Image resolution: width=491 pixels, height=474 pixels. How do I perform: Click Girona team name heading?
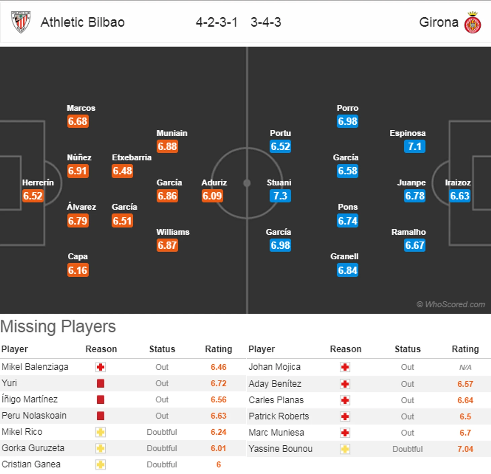point(439,22)
